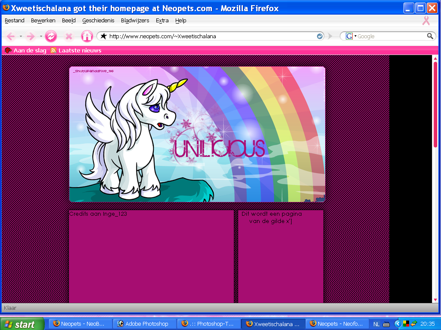Screen dimensions: 441x330
Task: Open the home page with the house icon
Action: (87, 36)
